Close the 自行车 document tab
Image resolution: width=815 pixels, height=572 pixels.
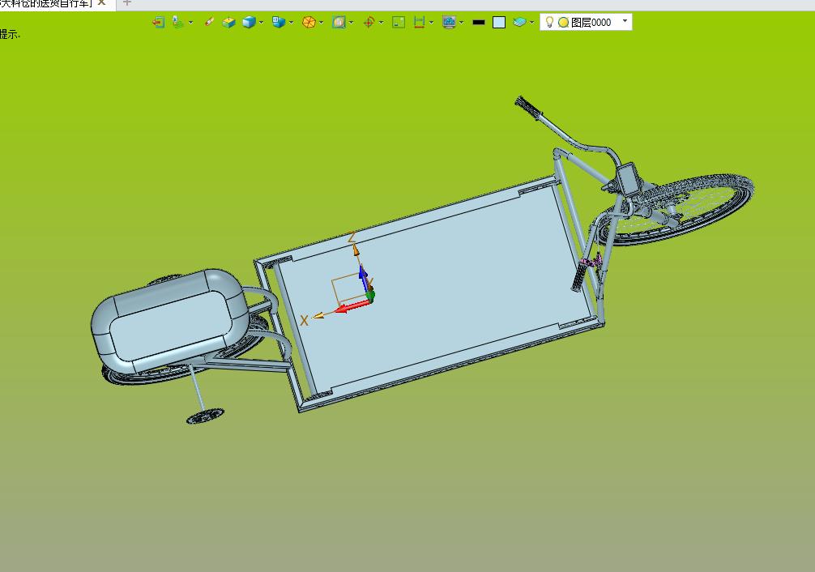click(101, 3)
